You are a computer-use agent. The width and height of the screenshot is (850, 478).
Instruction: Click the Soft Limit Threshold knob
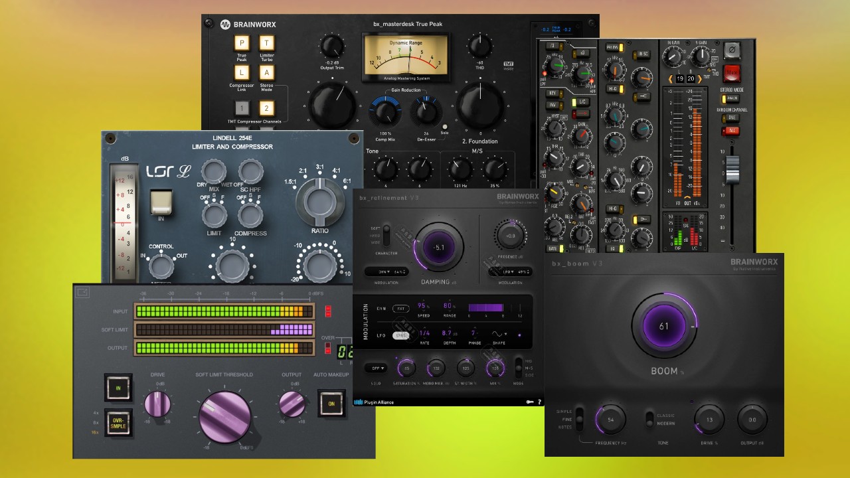225,417
